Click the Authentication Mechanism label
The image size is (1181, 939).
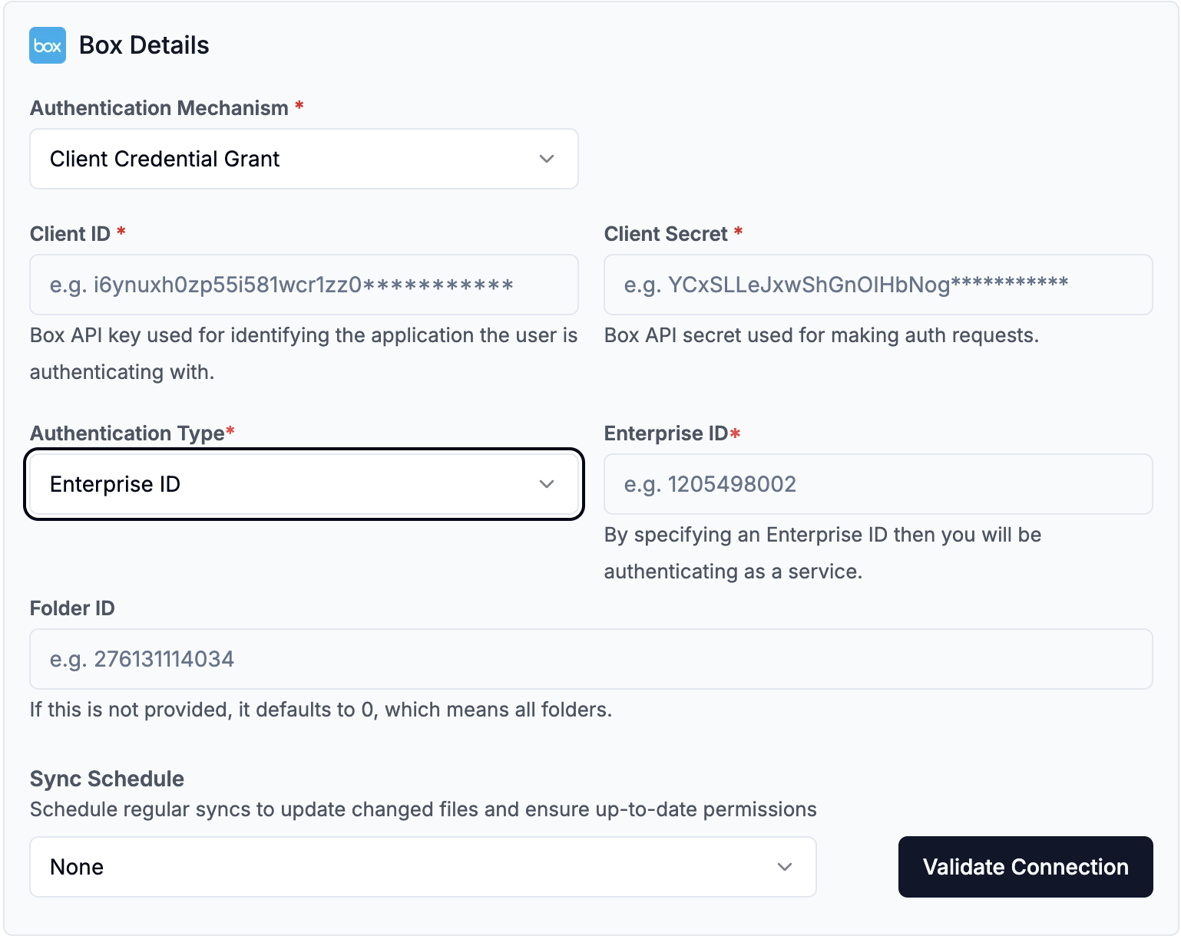pyautogui.click(x=159, y=108)
